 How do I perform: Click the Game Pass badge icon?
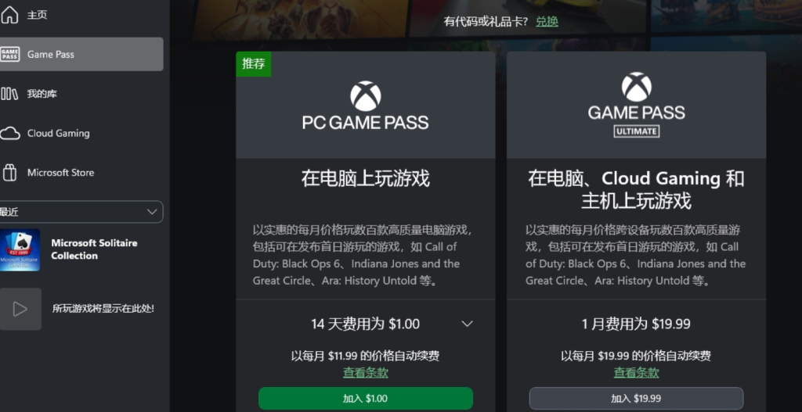tap(9, 54)
